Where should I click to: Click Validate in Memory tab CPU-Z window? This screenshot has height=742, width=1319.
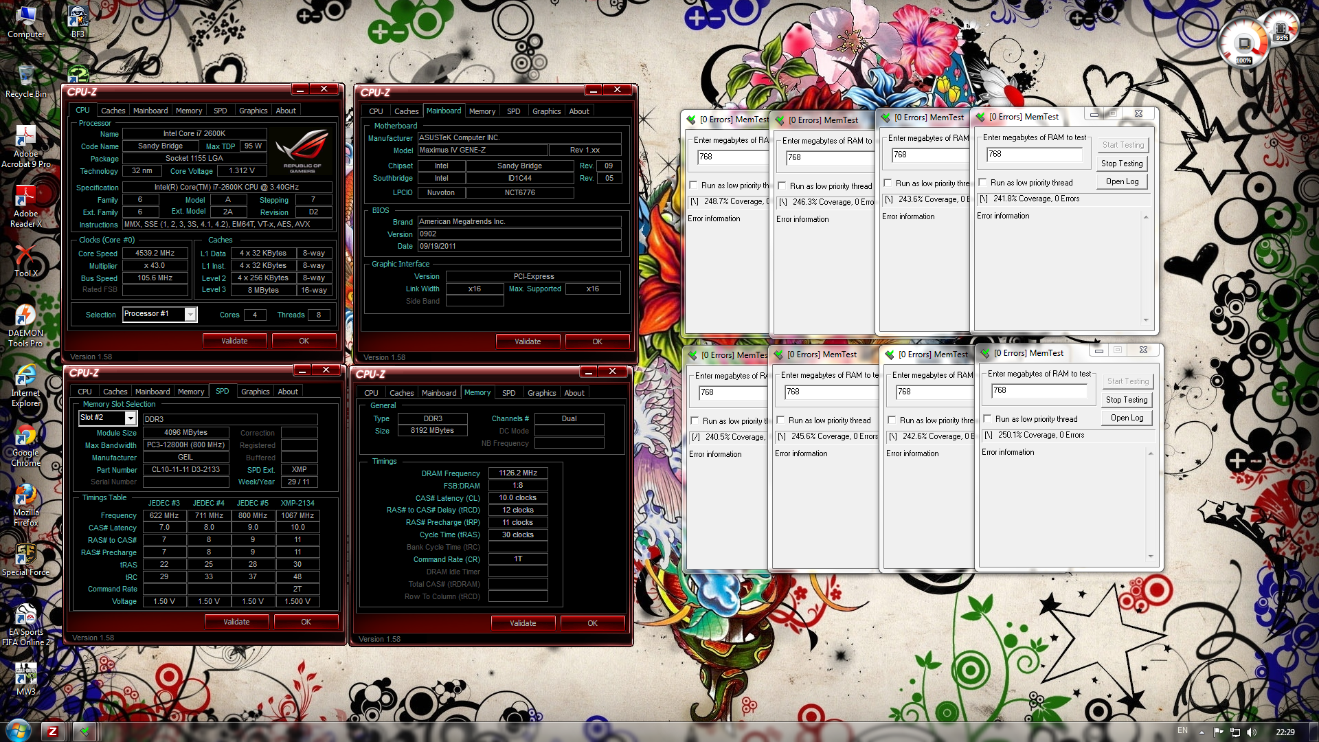[x=522, y=623]
